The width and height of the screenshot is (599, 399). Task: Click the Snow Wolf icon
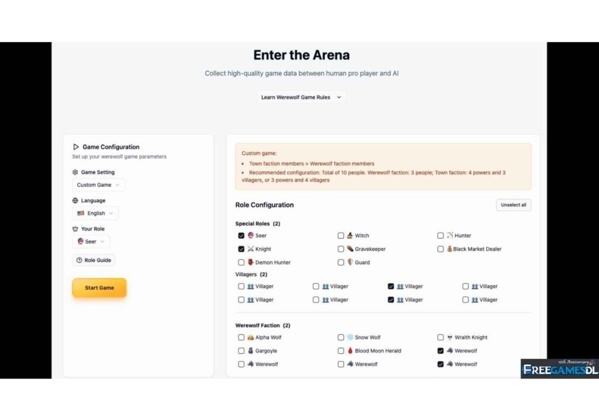point(350,337)
